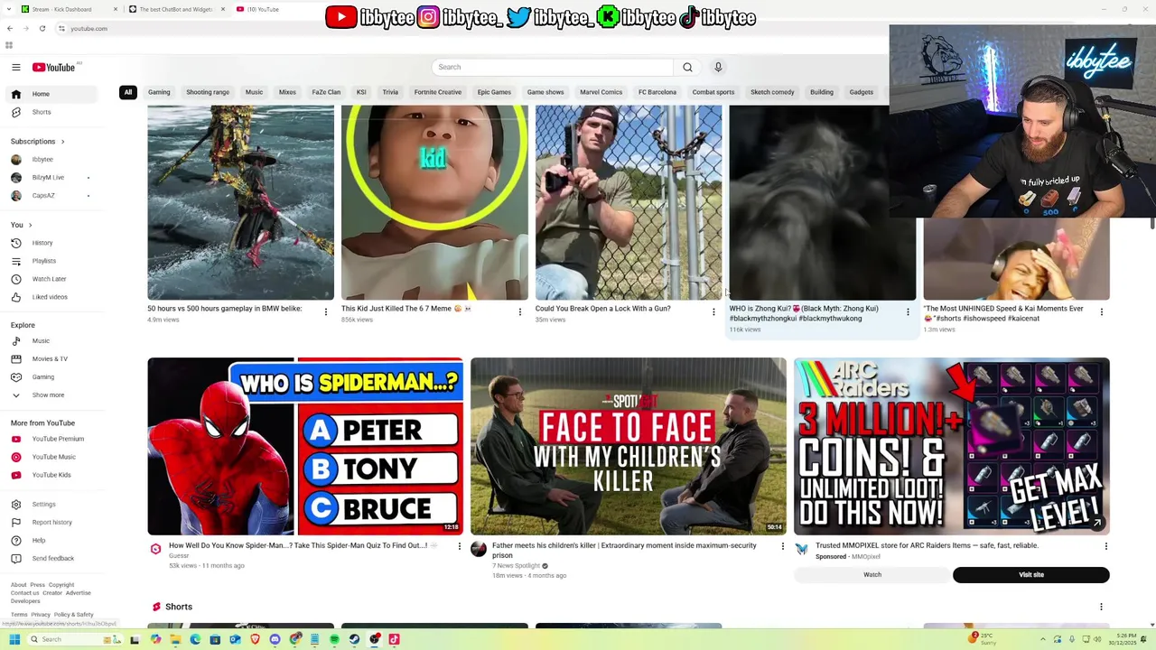Click the search magnifier button
The image size is (1156, 650).
(x=687, y=67)
